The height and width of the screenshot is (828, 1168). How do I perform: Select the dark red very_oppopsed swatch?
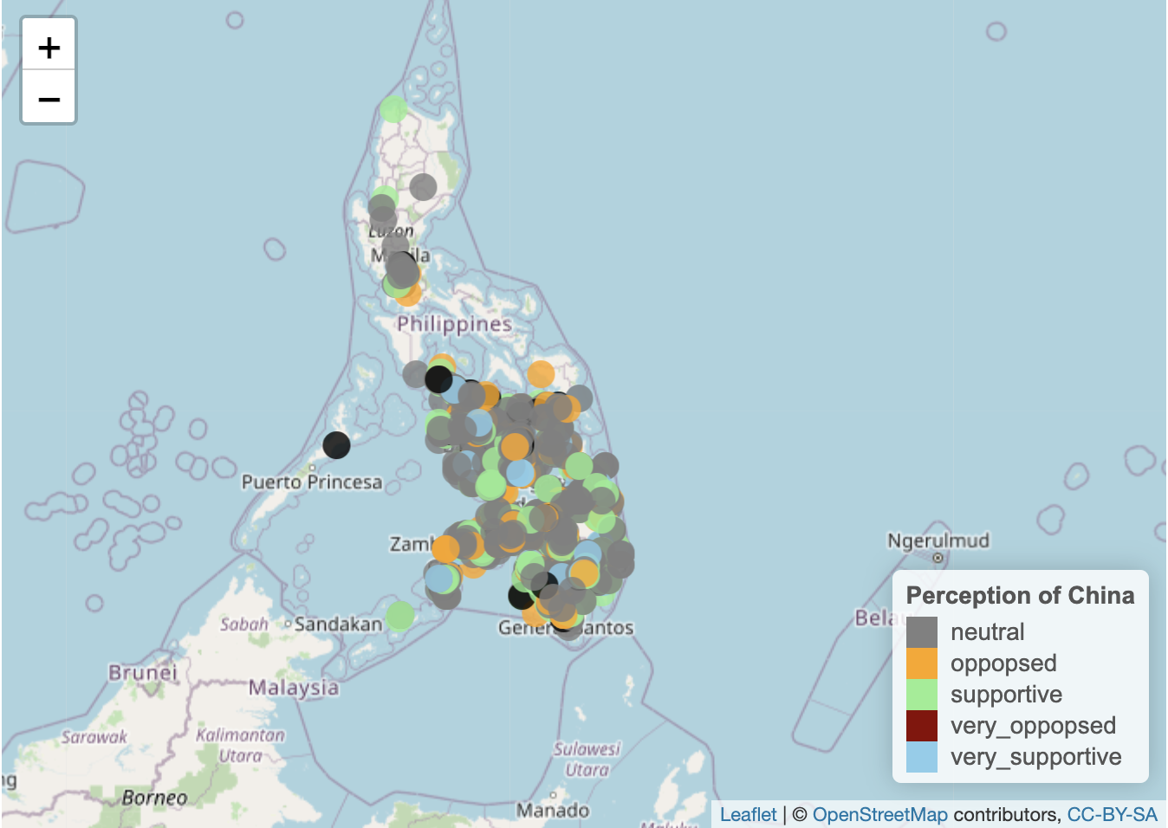pyautogui.click(x=921, y=726)
